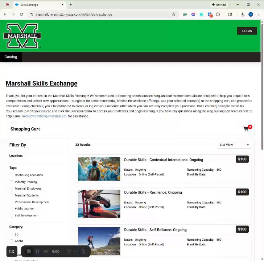Click the $100 price on Contextual Interactions
Viewport: 264px width, 261px height.
point(242,159)
